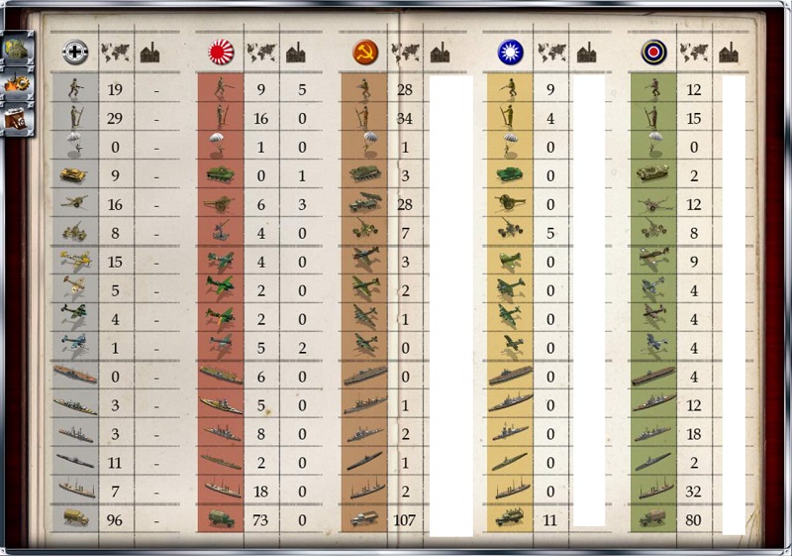The width and height of the screenshot is (792, 556).
Task: Click German fighter count '15'
Action: click(115, 262)
